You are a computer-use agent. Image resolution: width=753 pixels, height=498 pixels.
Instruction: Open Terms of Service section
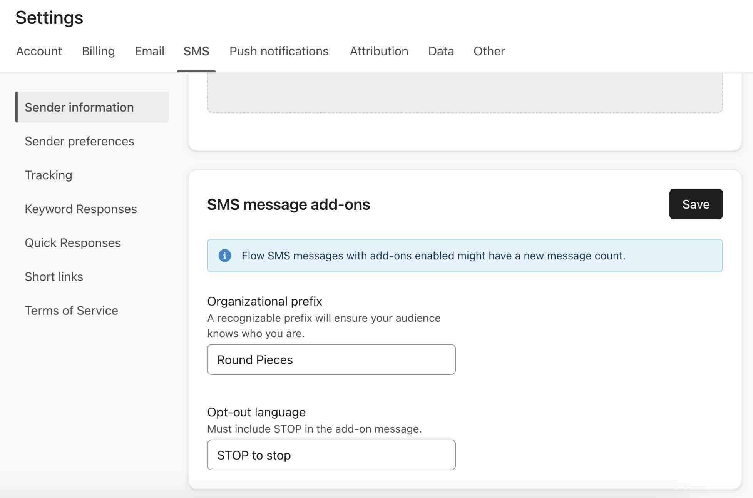[x=71, y=310]
